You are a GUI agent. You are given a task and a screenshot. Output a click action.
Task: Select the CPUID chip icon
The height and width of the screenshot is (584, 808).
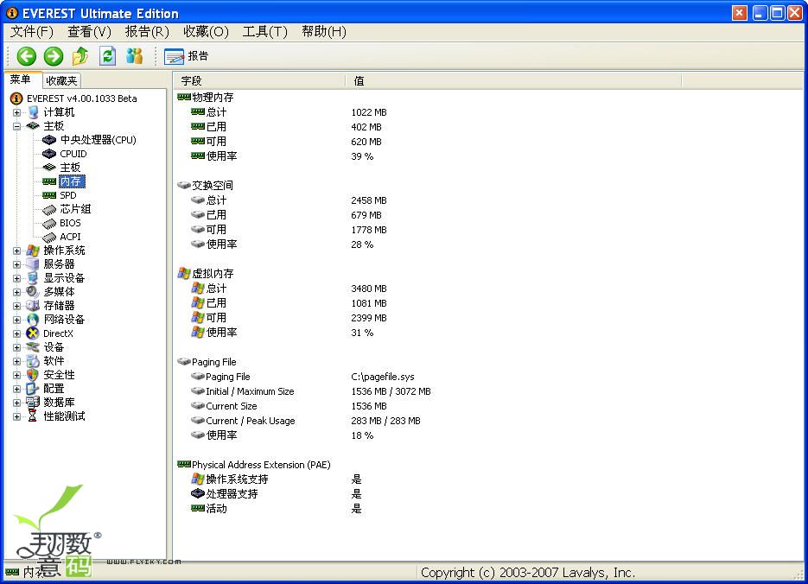[49, 154]
